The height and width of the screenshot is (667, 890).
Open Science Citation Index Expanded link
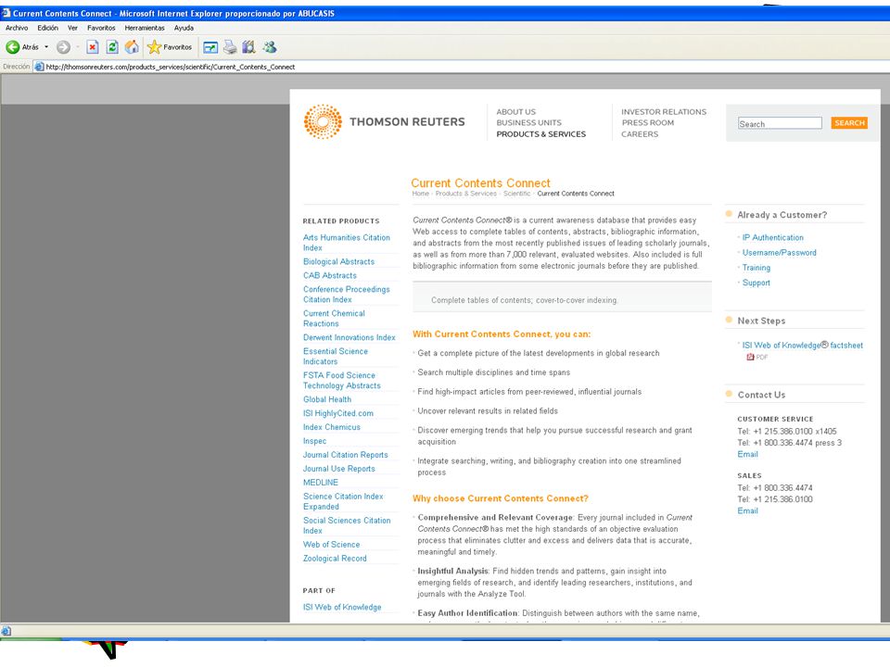[x=343, y=501]
